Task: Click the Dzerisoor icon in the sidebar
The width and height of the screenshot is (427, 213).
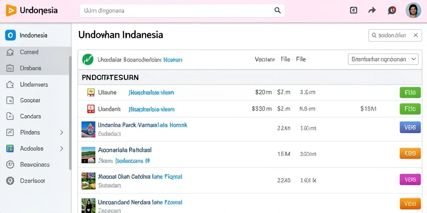Action: [10, 181]
